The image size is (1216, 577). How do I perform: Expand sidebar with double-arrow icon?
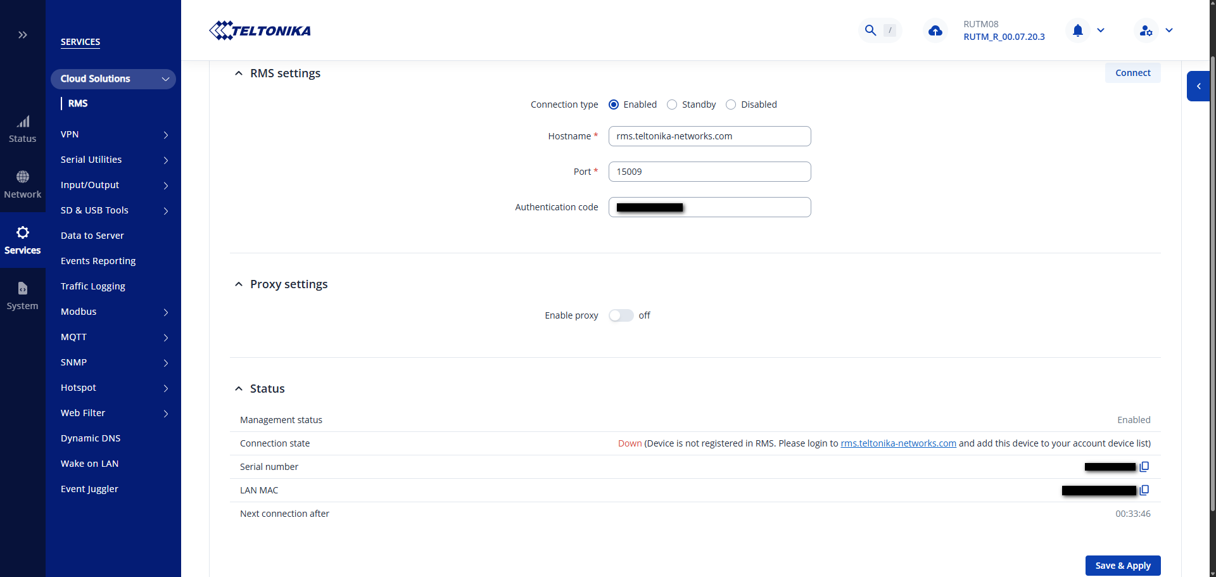point(23,35)
